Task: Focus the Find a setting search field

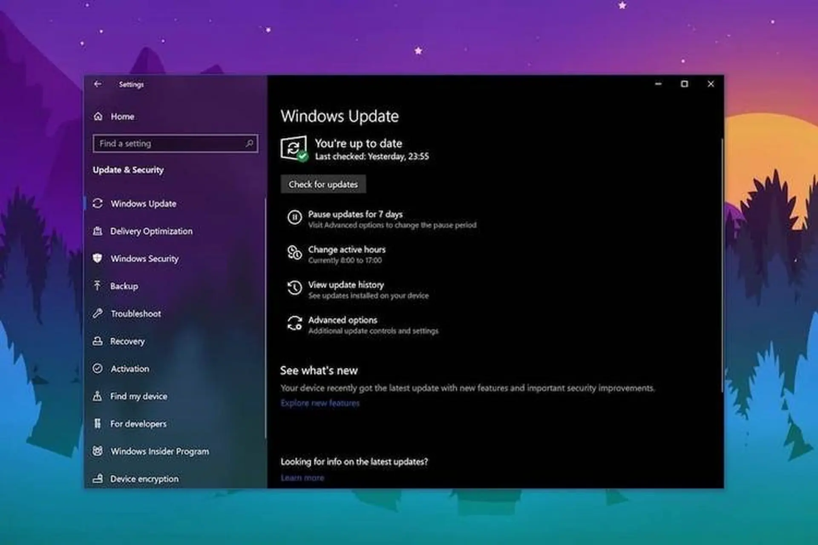Action: click(175, 143)
